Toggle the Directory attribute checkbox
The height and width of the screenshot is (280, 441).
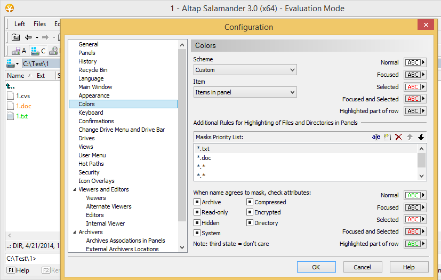(250, 223)
